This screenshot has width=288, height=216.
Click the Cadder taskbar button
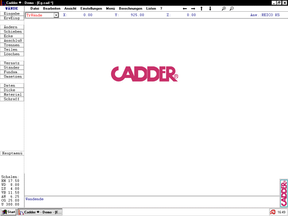(40, 212)
